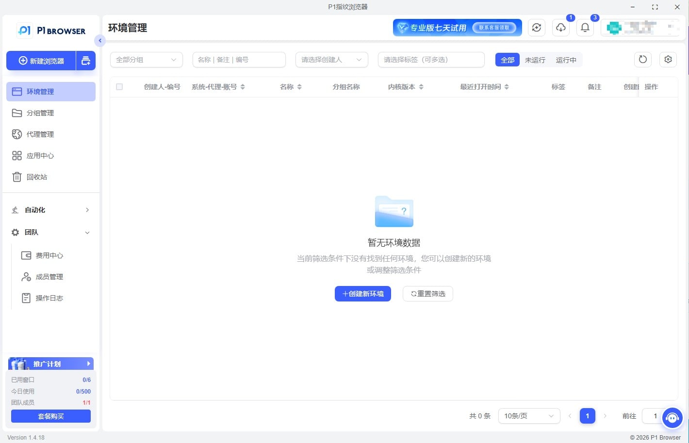The height and width of the screenshot is (443, 689).
Task: Open the 请选择标签 multi-select
Action: pyautogui.click(x=431, y=60)
